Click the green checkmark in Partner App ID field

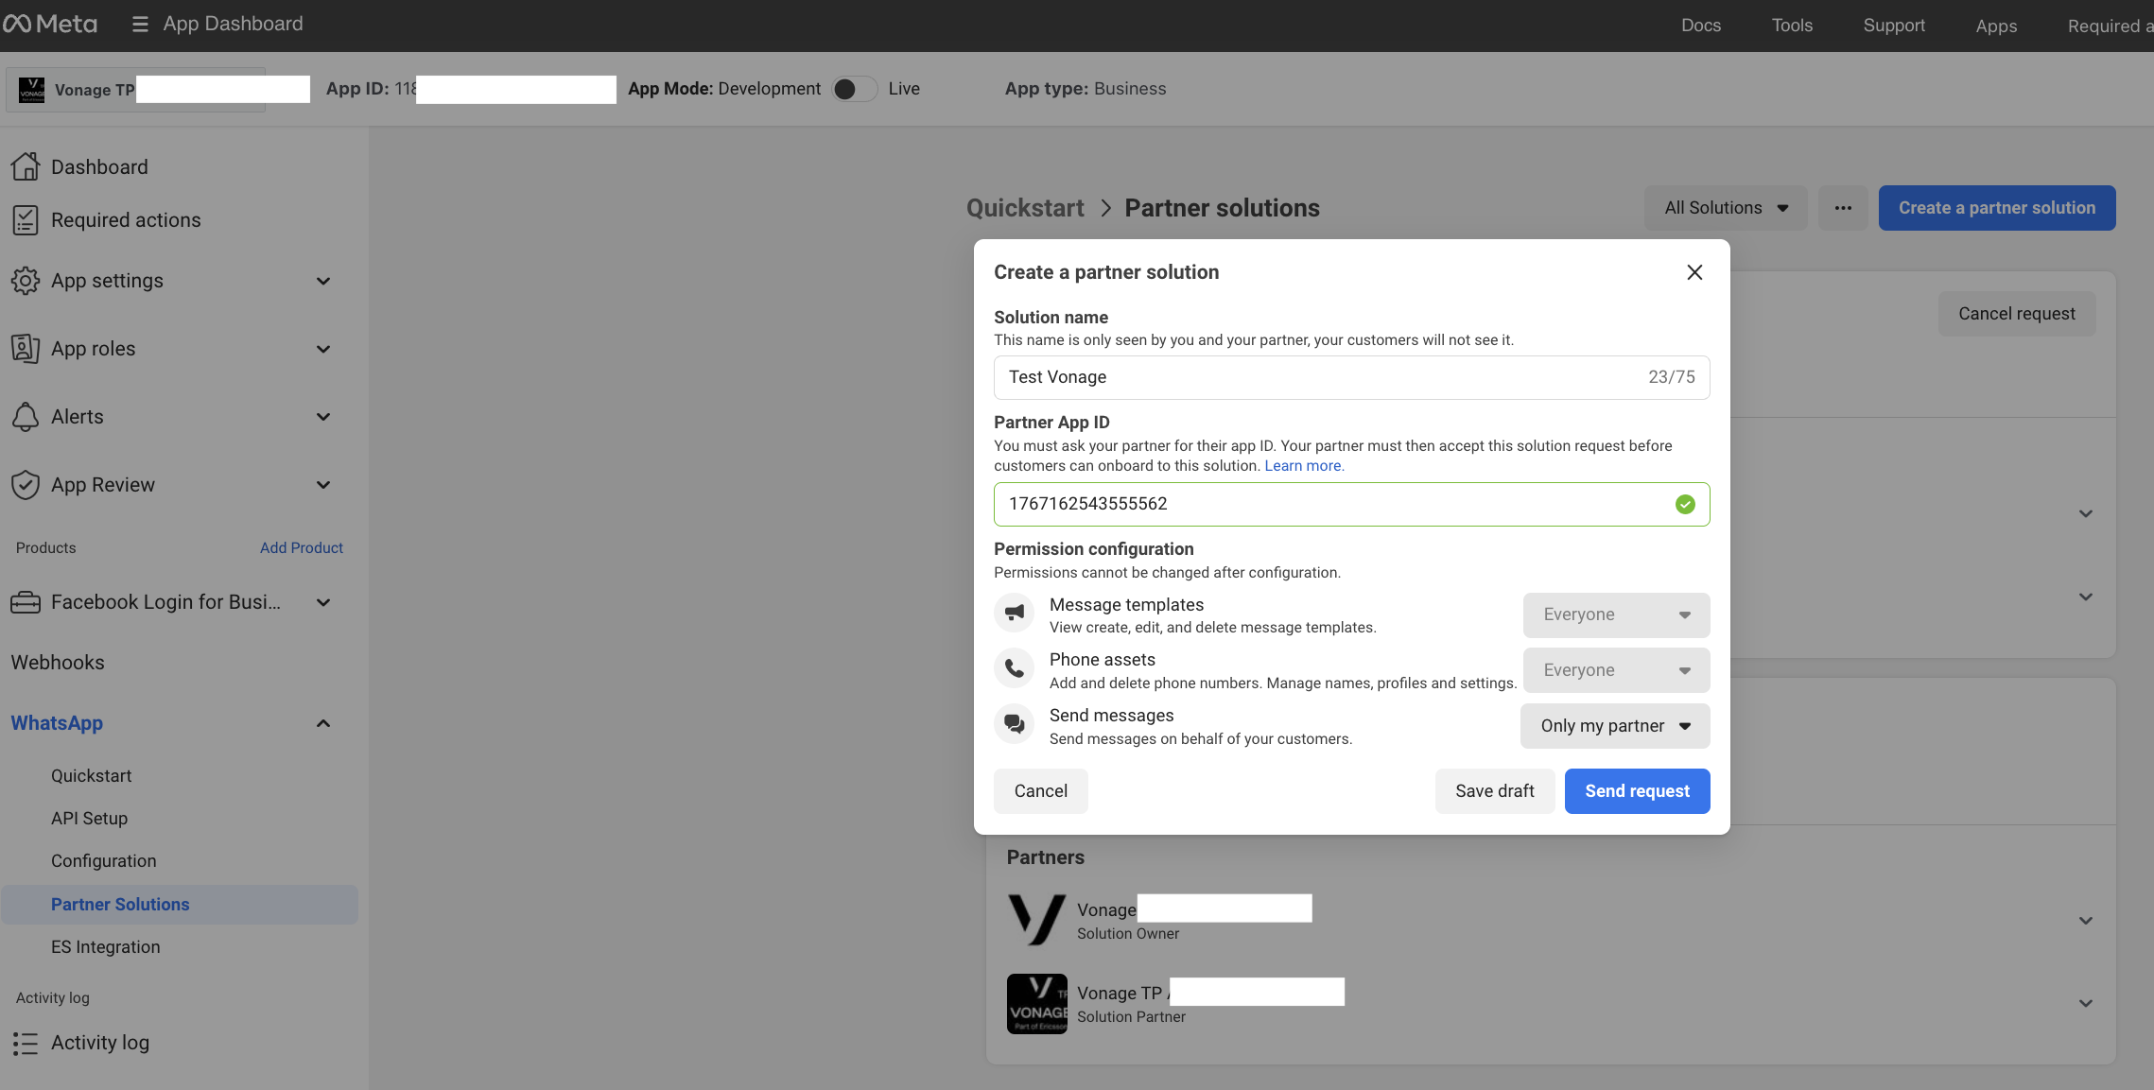tap(1685, 505)
